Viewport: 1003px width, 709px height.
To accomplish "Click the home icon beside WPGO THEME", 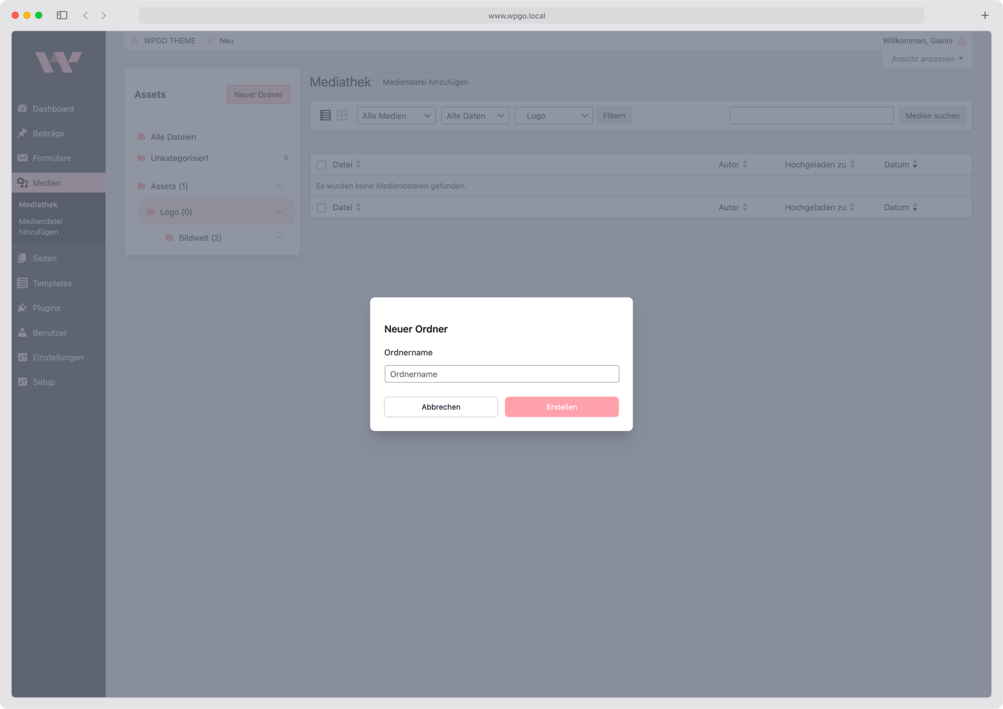I will (x=134, y=40).
